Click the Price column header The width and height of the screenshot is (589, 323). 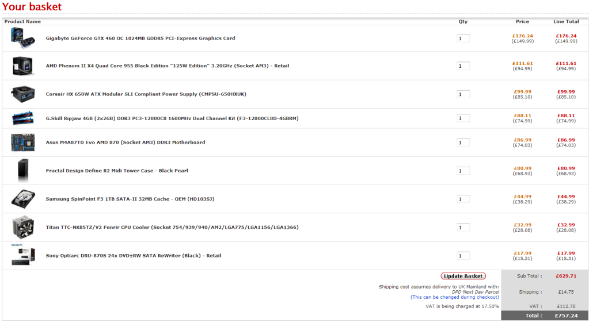click(x=522, y=21)
